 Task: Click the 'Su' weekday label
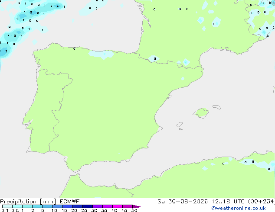(161, 202)
